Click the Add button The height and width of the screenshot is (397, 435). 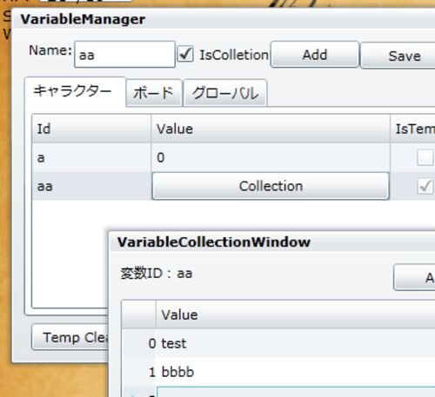coord(315,55)
